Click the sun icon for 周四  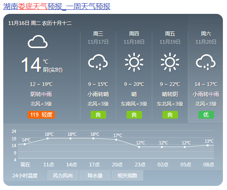click(x=134, y=62)
